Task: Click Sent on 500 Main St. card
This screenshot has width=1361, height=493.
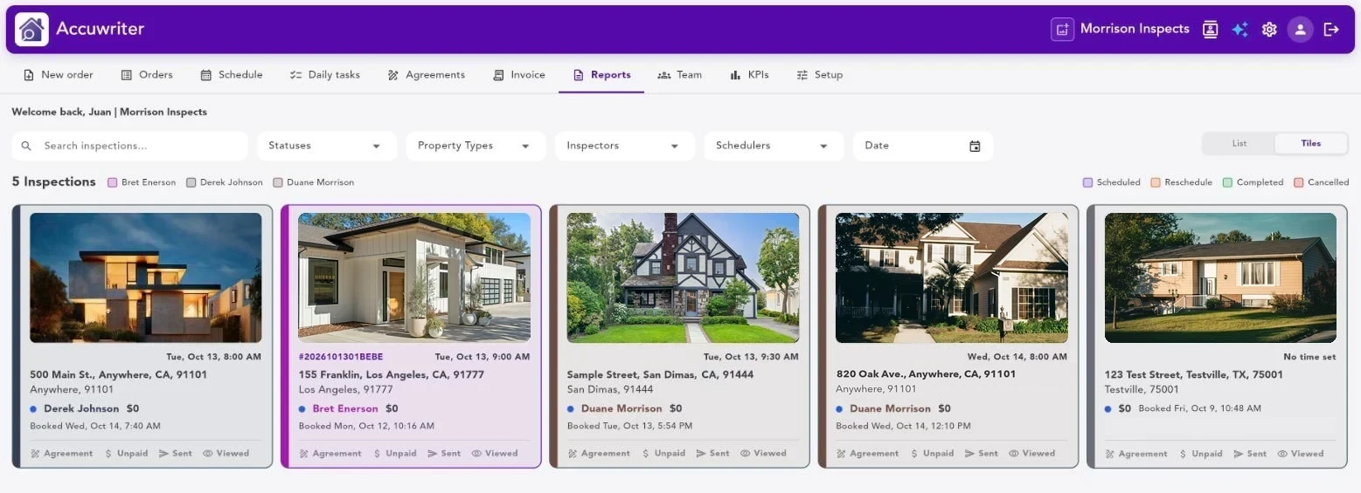Action: pos(176,454)
